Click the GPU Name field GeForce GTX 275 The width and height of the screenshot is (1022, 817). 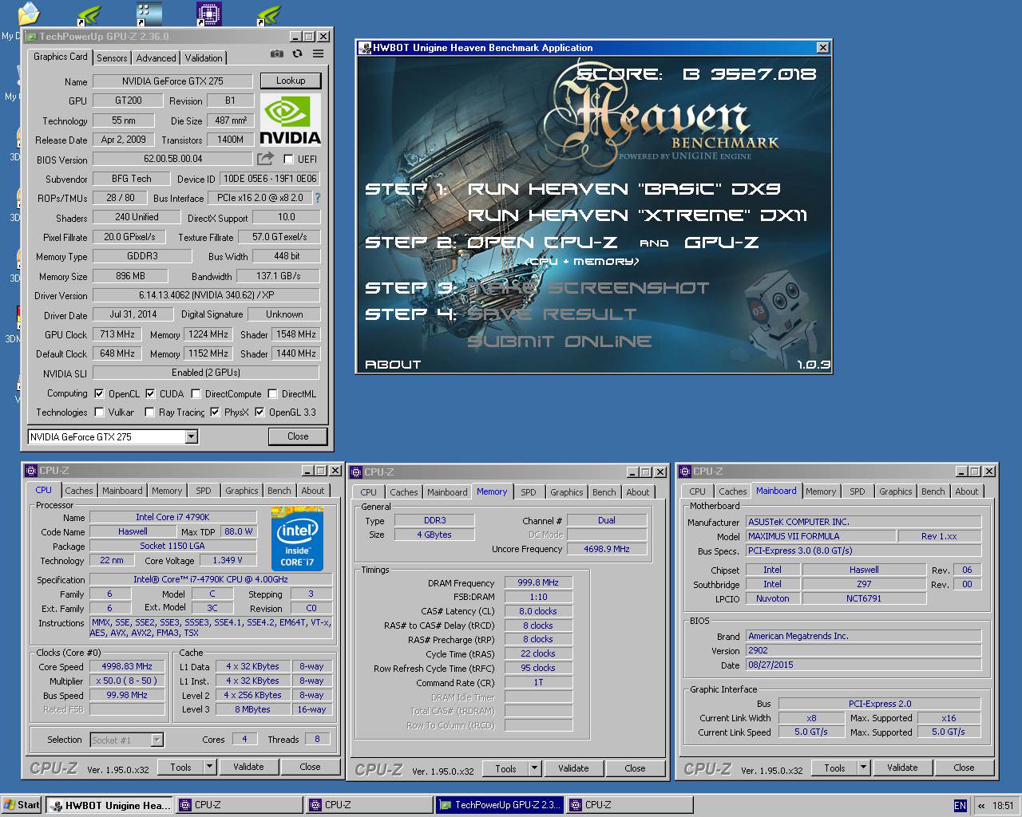[172, 81]
